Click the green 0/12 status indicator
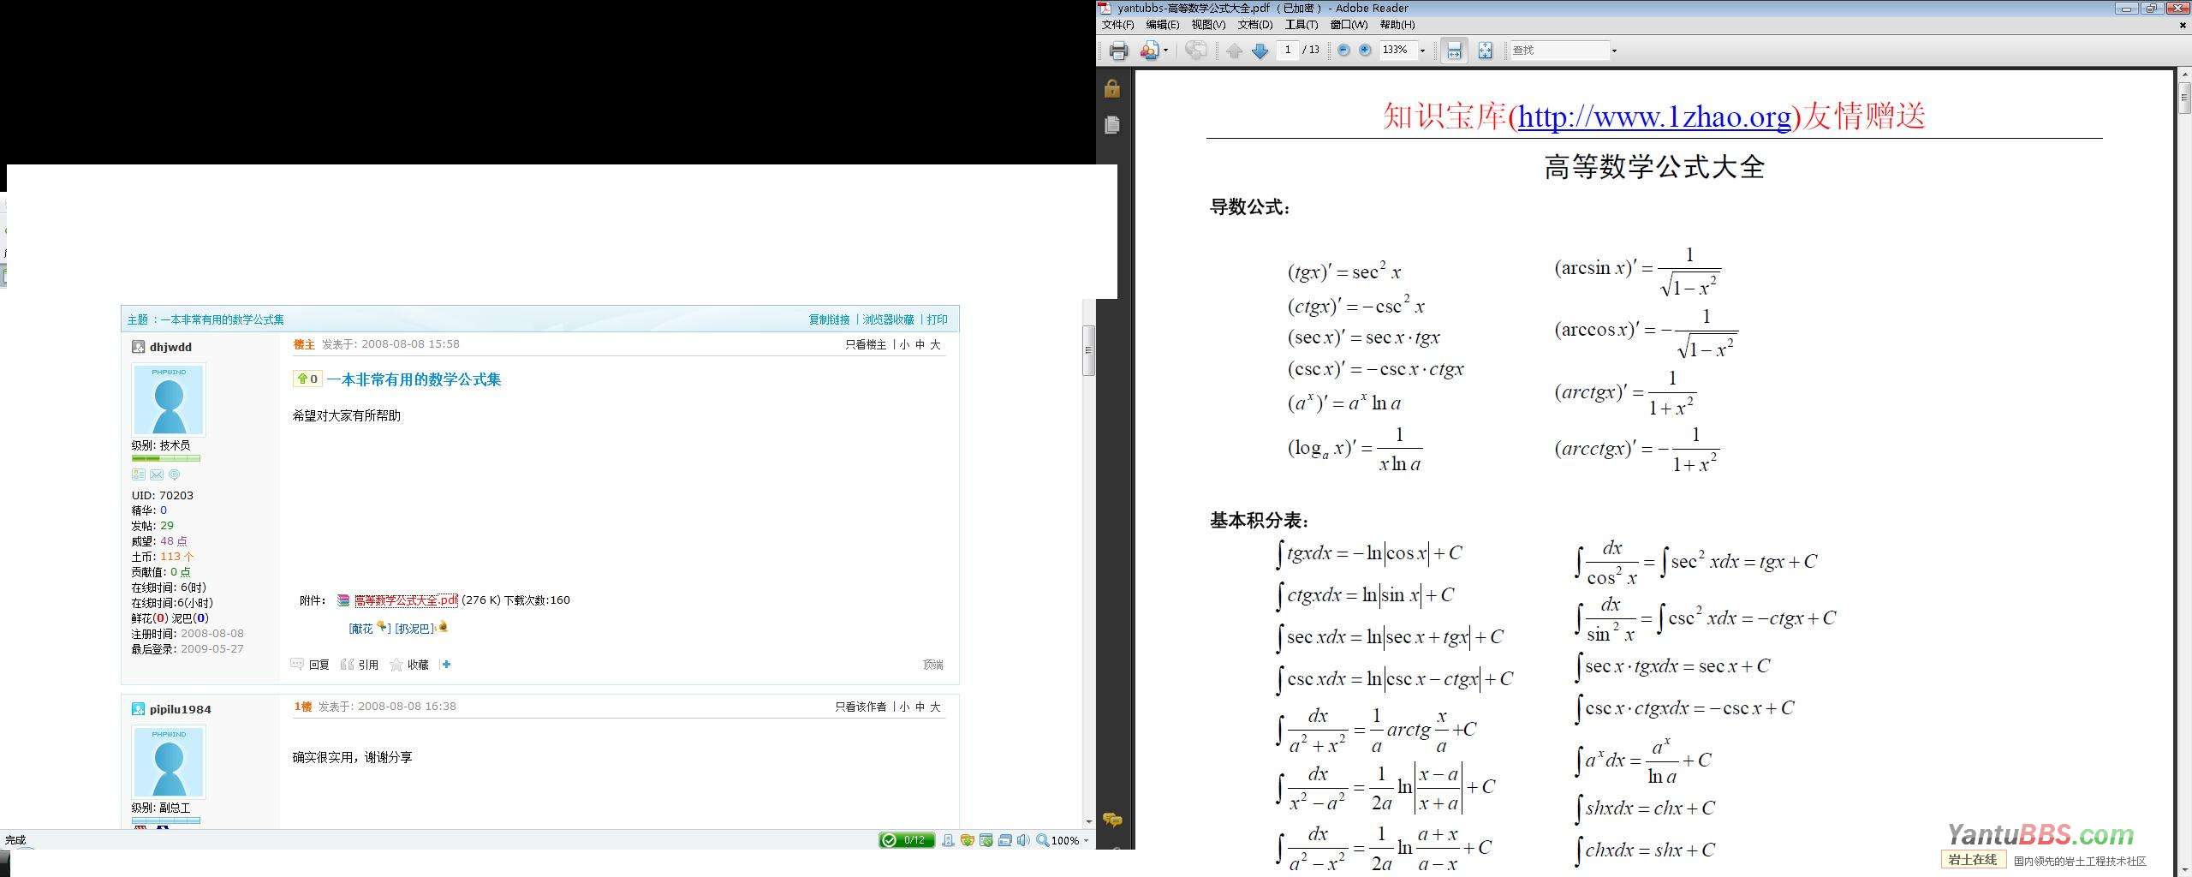 [906, 840]
